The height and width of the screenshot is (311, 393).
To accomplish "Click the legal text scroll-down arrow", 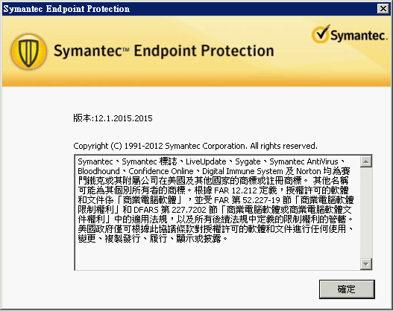I will click(x=366, y=264).
